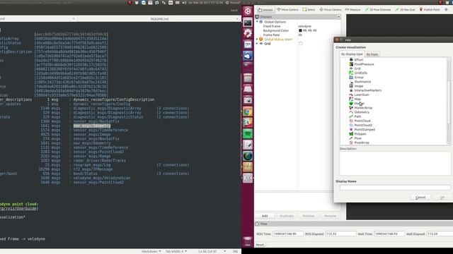This screenshot has height=254, width=453.
Task: Choose Illuminance display type
Action: tap(360, 82)
